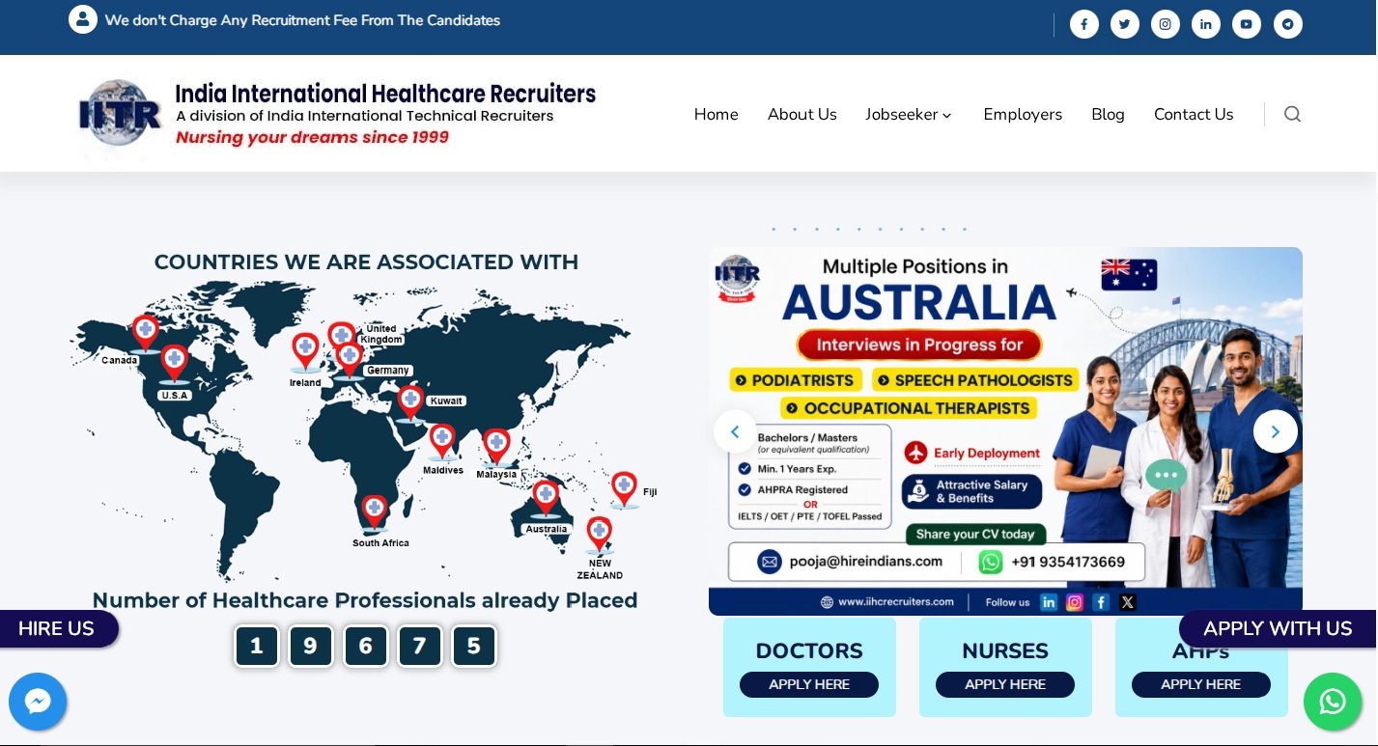Click the IITR globe logo in header
Viewport: 1378px width, 746px height.
(121, 116)
